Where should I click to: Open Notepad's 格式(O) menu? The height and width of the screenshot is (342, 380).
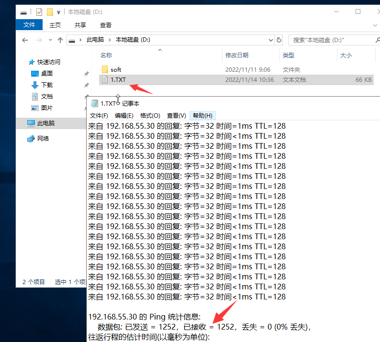pos(150,116)
